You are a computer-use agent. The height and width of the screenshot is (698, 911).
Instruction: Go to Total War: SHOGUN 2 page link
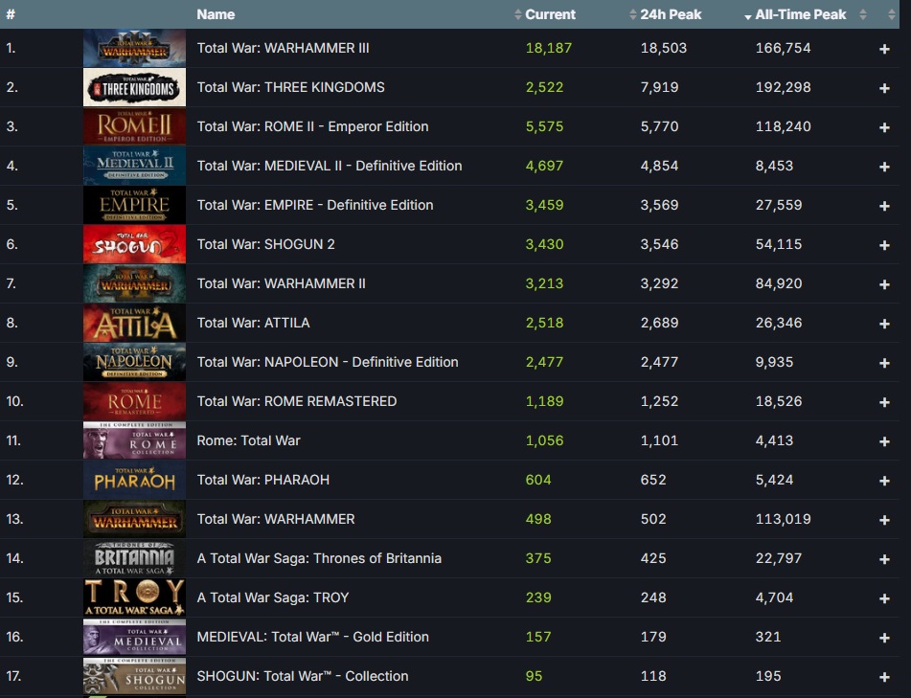pos(265,244)
